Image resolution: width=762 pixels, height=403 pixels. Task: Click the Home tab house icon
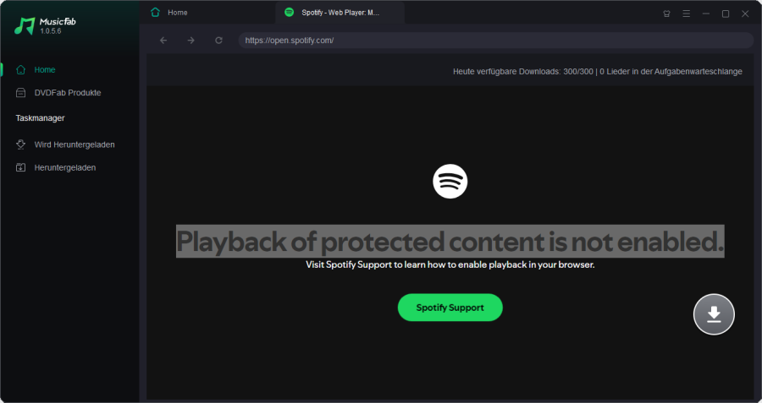coord(155,13)
